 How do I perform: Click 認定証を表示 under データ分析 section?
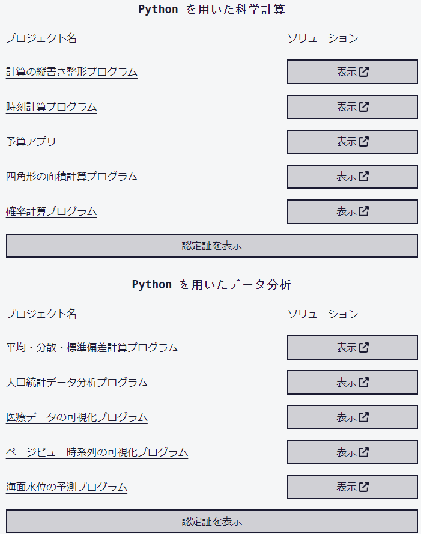[x=212, y=521]
